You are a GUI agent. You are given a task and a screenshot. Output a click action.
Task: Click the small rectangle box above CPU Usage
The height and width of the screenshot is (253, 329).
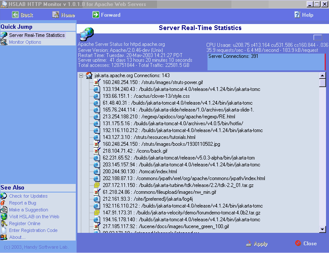click(318, 37)
